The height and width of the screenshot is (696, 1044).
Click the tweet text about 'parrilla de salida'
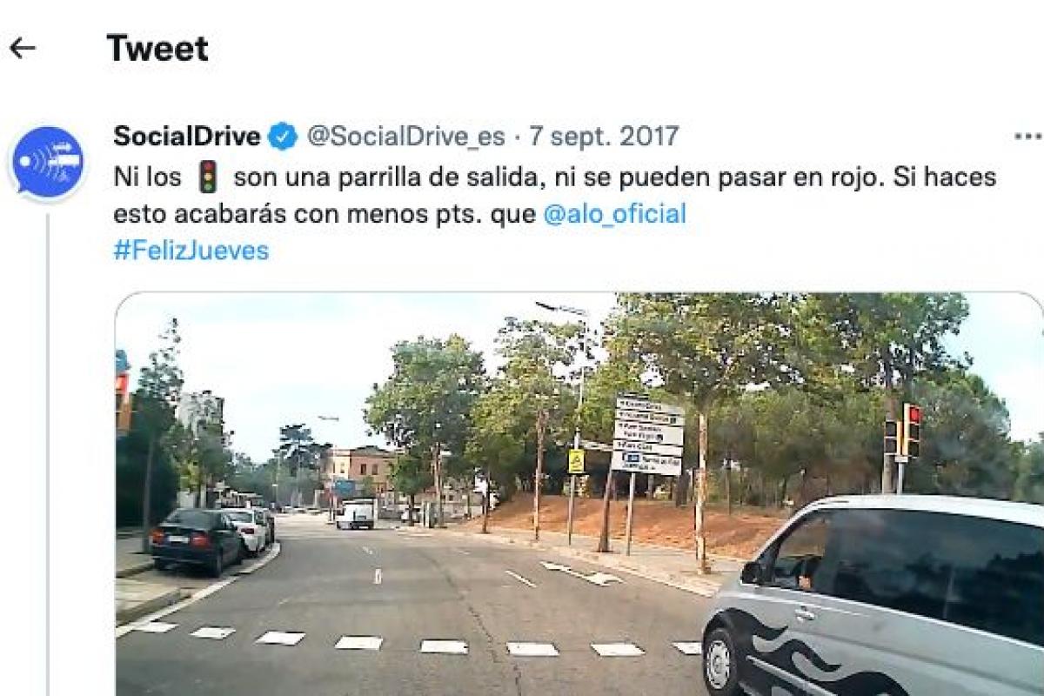click(x=554, y=196)
